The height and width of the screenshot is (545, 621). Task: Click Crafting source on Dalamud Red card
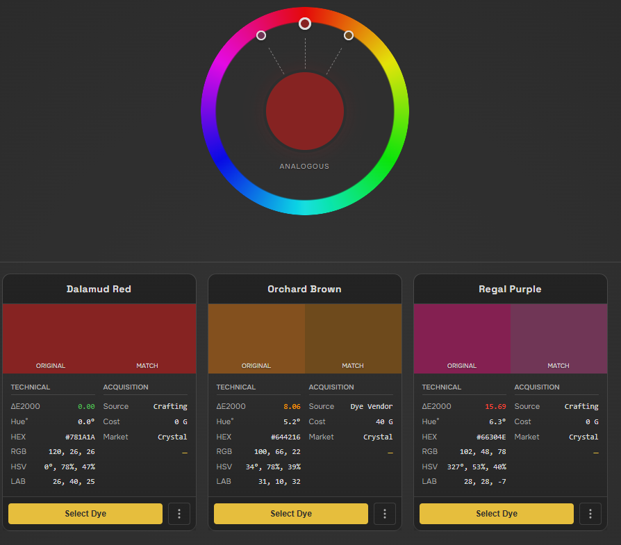click(170, 406)
